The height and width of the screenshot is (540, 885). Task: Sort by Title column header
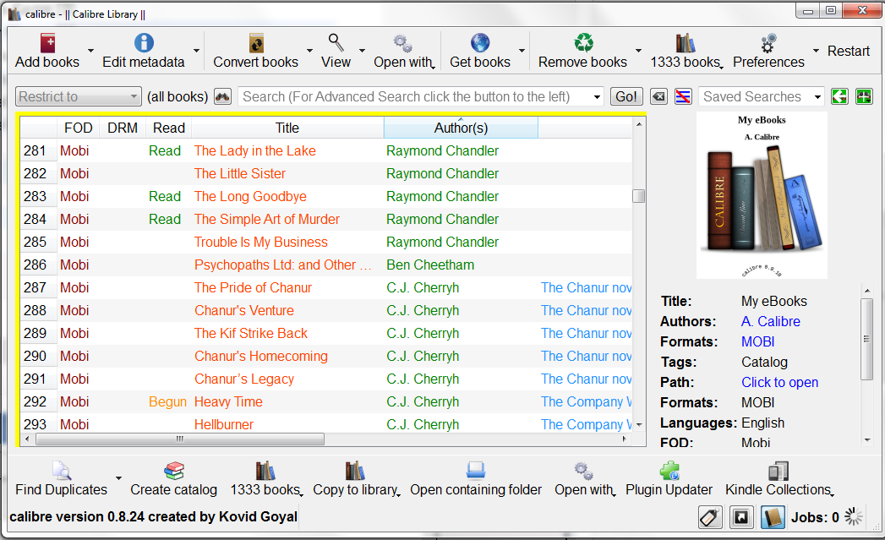(287, 128)
